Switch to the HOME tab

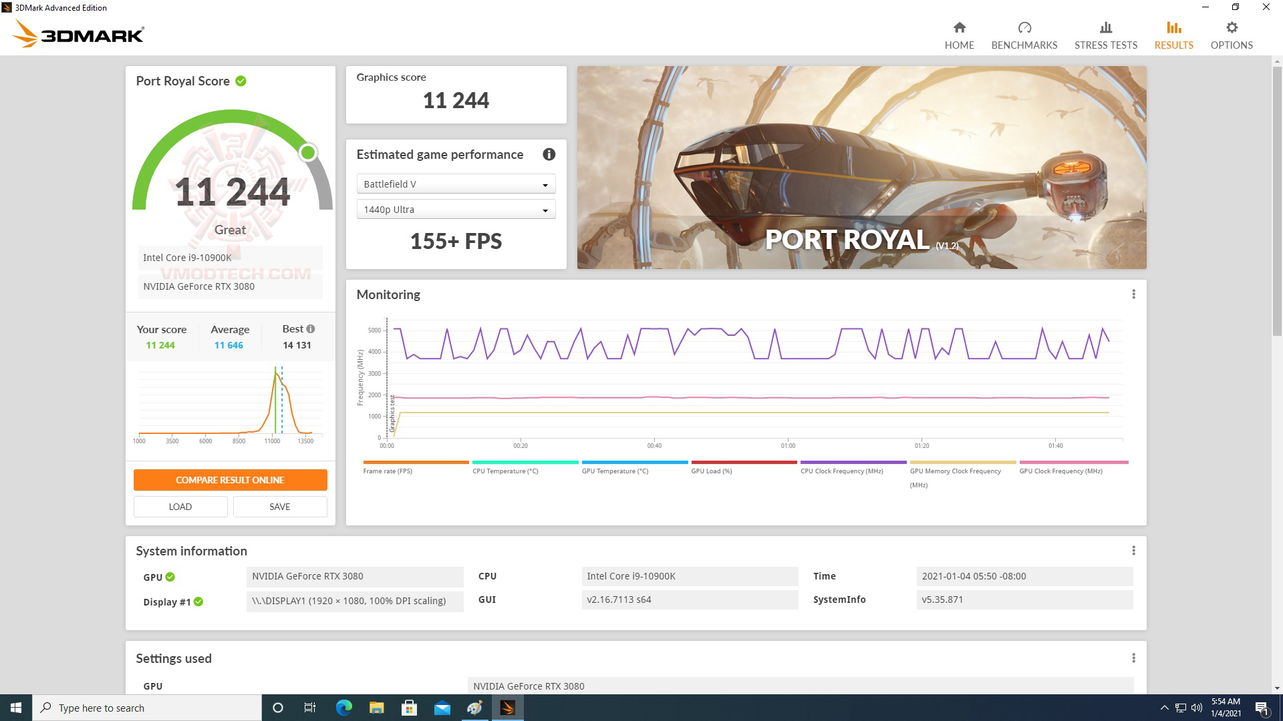pyautogui.click(x=959, y=33)
